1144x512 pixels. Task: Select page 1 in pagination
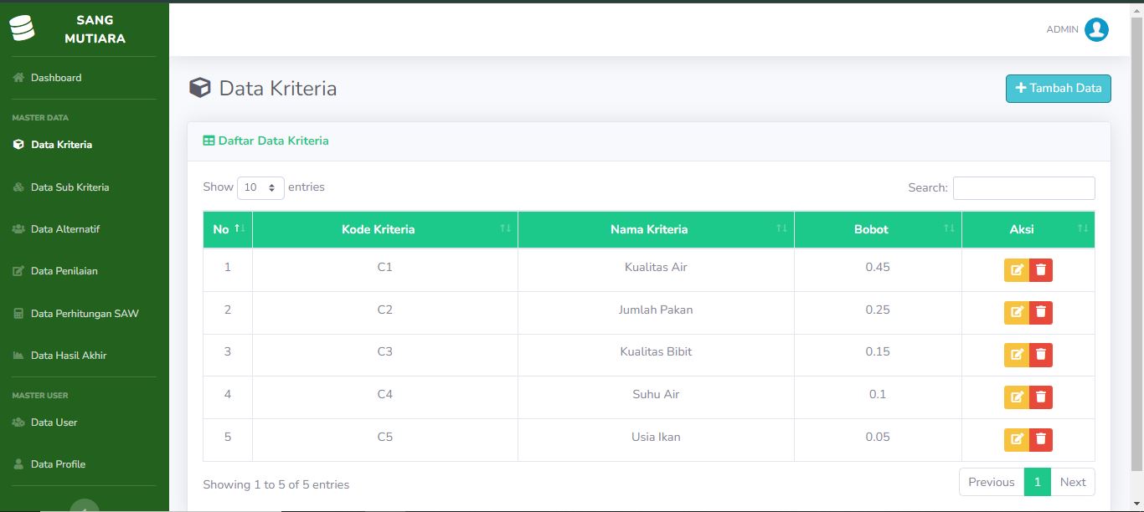click(1037, 482)
